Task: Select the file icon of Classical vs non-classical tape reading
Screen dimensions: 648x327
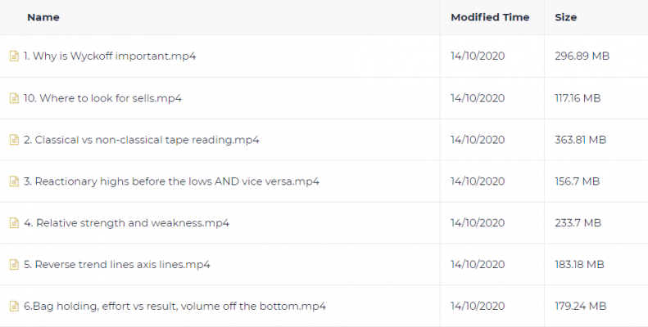Action: pyautogui.click(x=14, y=140)
